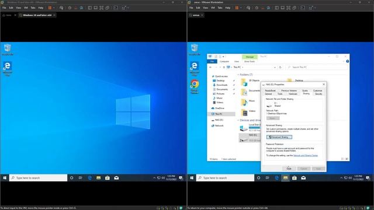Open stretch guest dropdown in right VMware toolbar
Image resolution: width=374 pixels, height=210 pixels.
click(x=316, y=8)
